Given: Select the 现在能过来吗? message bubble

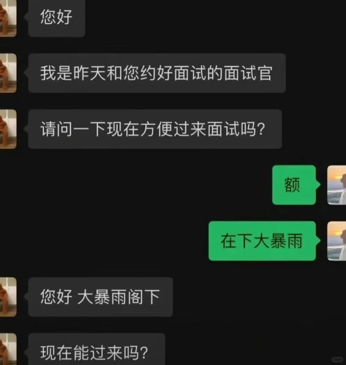Looking at the screenshot, I should click(96, 349).
